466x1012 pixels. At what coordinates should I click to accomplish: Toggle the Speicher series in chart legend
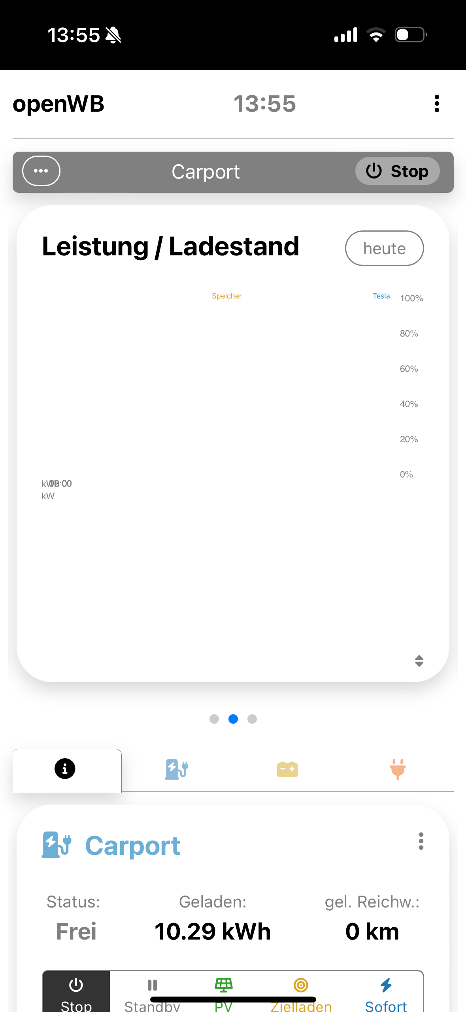(x=226, y=296)
